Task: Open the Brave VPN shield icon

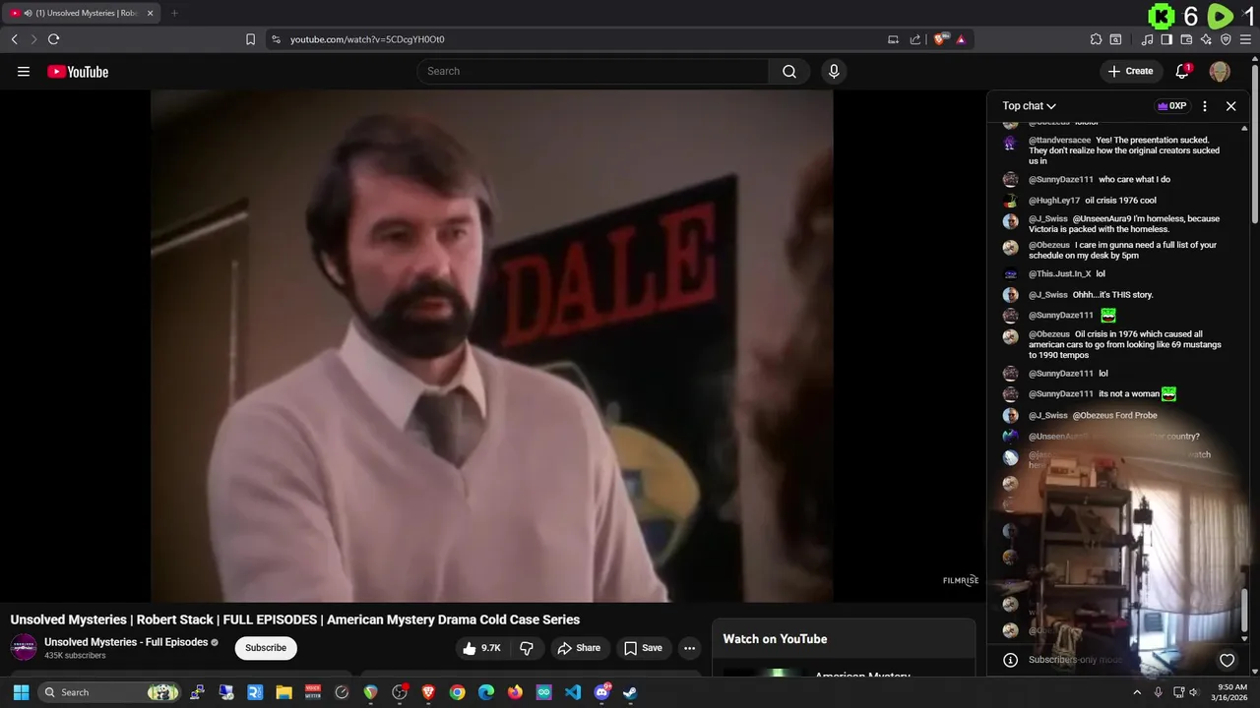Action: click(1226, 39)
